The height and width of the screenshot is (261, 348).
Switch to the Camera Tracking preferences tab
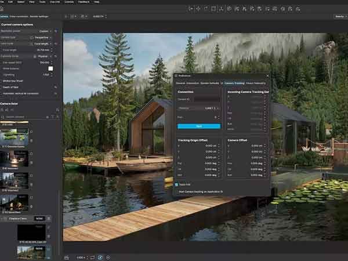234,83
